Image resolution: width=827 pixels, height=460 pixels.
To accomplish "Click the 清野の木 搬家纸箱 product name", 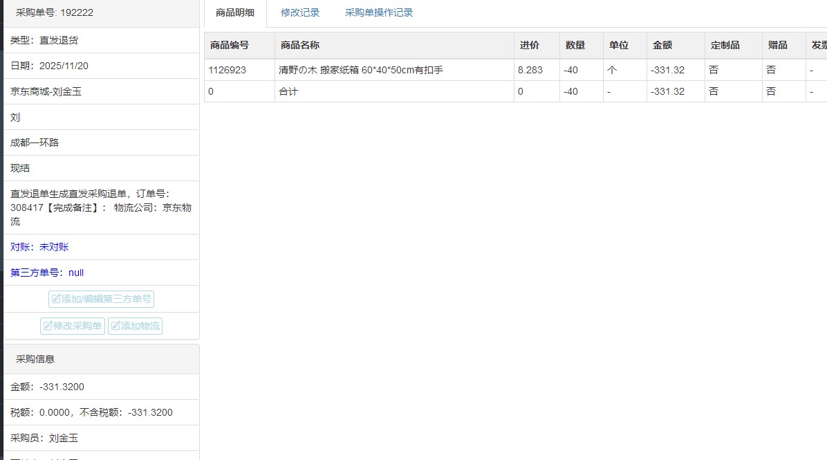I will (x=360, y=70).
